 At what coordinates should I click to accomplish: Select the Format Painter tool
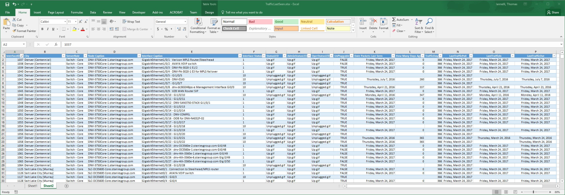click(24, 31)
